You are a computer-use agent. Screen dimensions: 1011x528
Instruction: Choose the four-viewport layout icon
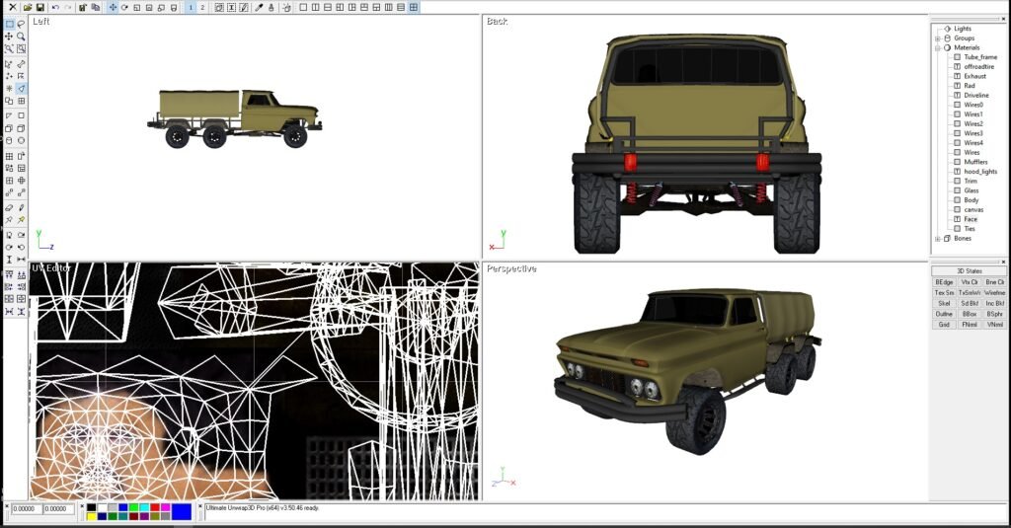[x=414, y=7]
